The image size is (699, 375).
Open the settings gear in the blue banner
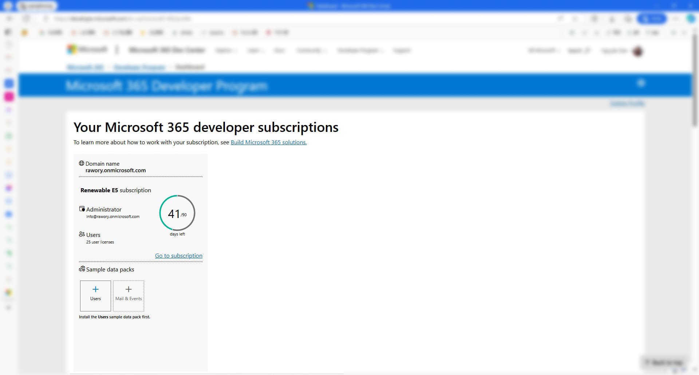point(641,83)
